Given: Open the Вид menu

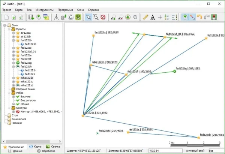Looking at the screenshot, I should click(x=29, y=10).
